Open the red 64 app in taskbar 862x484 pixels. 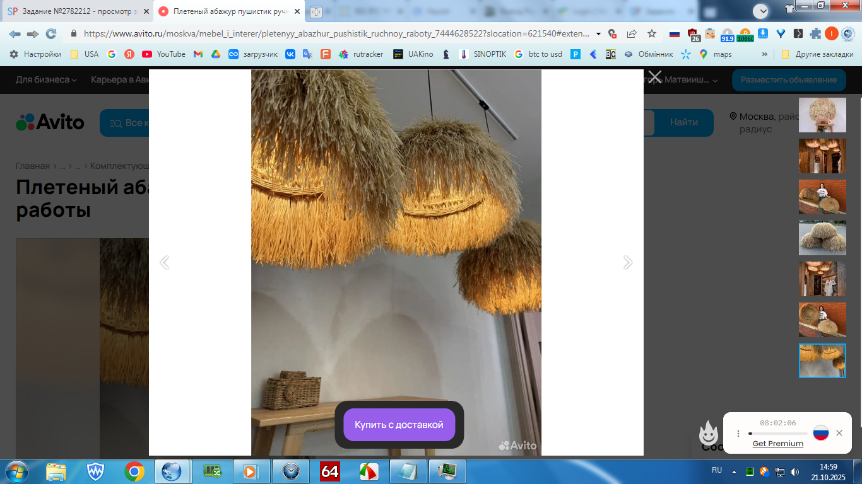[x=330, y=471]
